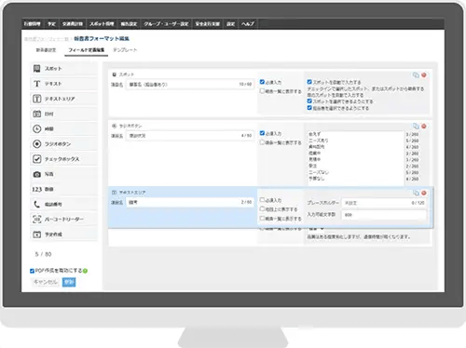Screen dimensions: 466x348
Task: Open the Help menu in the top bar
Action: pos(248,24)
